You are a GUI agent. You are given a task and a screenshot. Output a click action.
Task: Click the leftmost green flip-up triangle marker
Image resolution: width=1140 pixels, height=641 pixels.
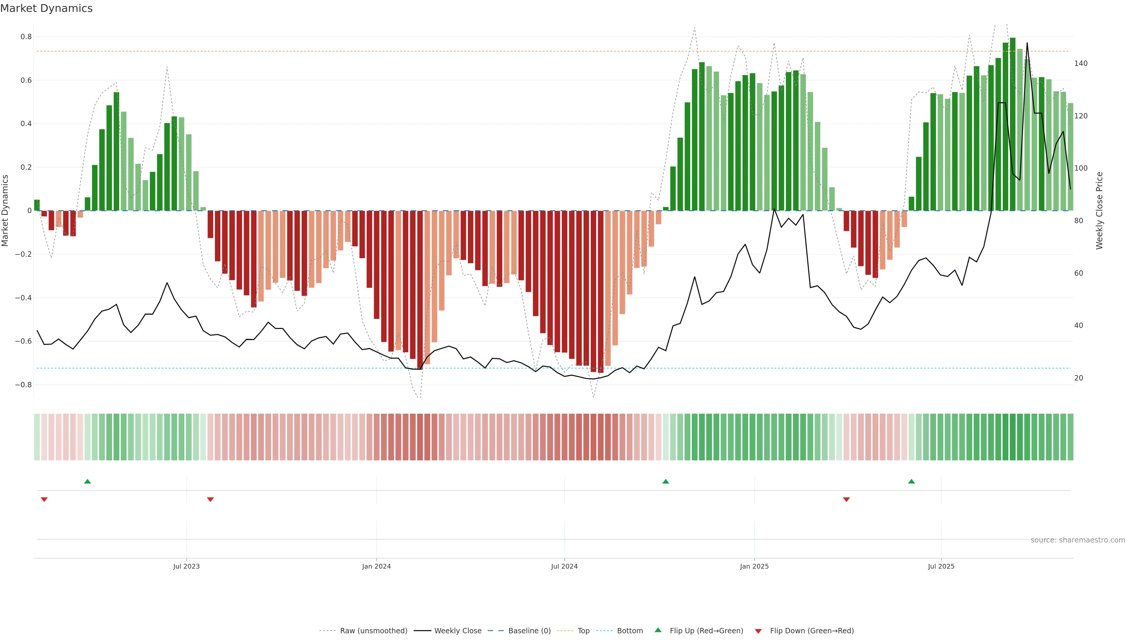pos(88,481)
